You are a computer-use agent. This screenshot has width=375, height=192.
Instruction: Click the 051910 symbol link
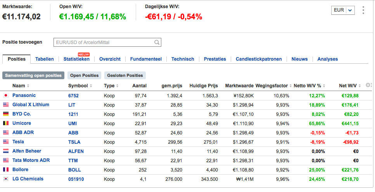coord(76,179)
